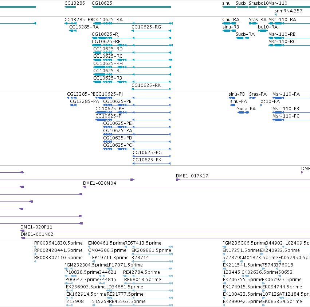Click transcript CG10625-RG
This screenshot has width=310, height=307.
click(146, 27)
